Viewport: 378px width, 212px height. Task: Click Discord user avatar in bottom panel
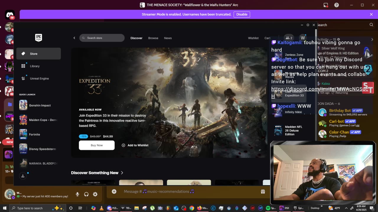[9, 194]
